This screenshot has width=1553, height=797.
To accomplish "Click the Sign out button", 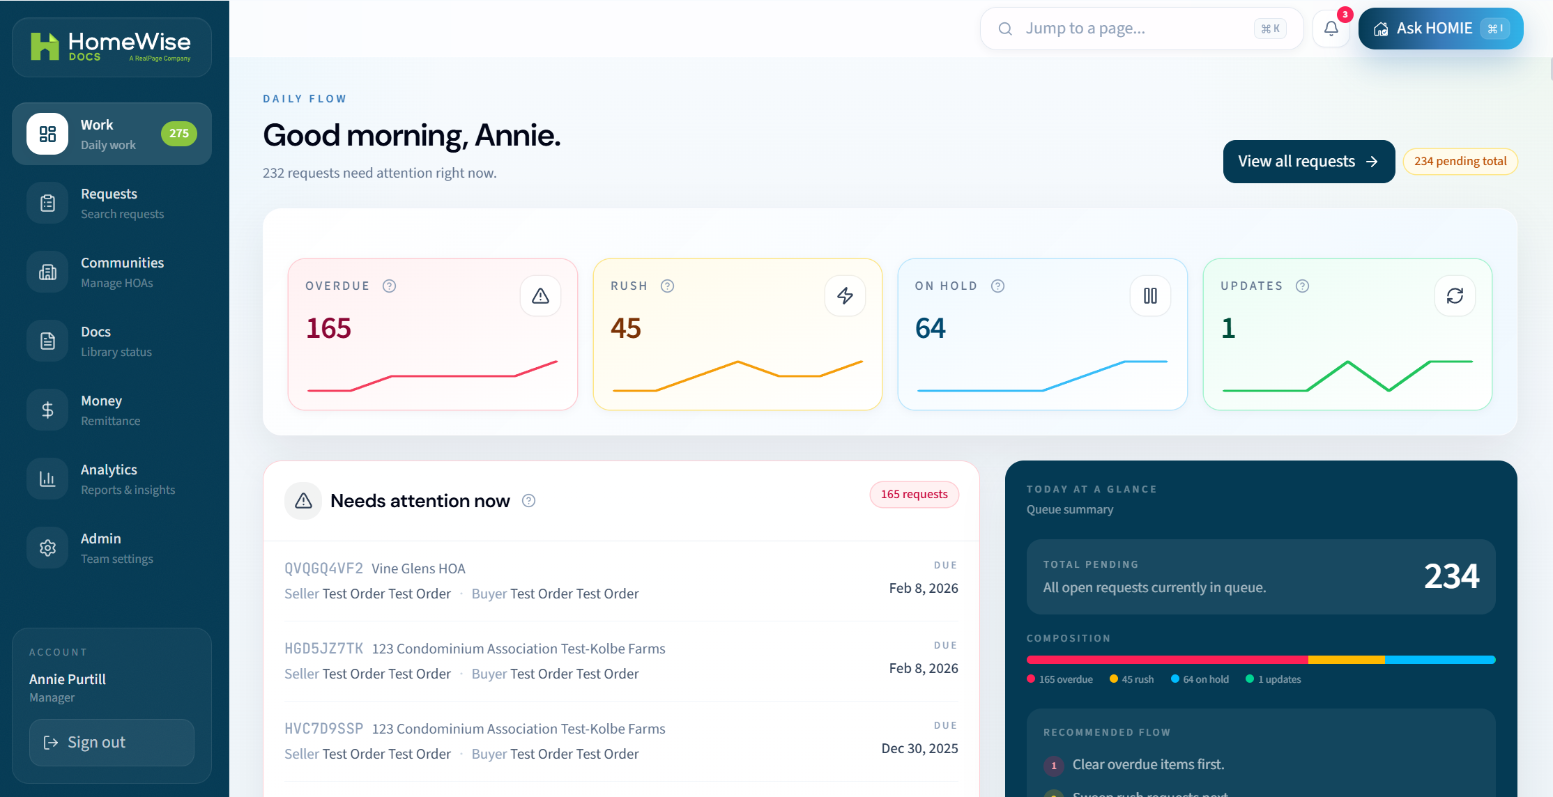I will point(112,743).
